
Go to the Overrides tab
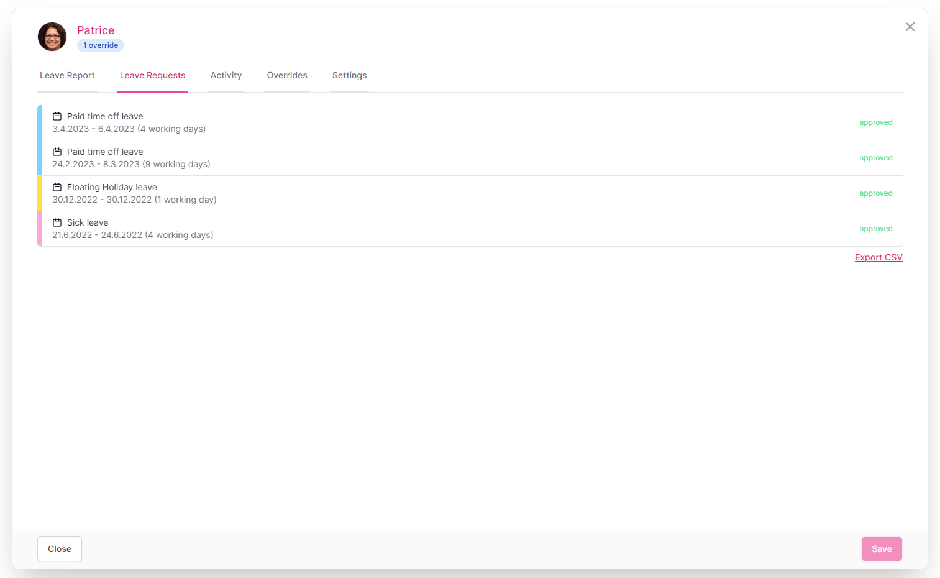pyautogui.click(x=287, y=75)
